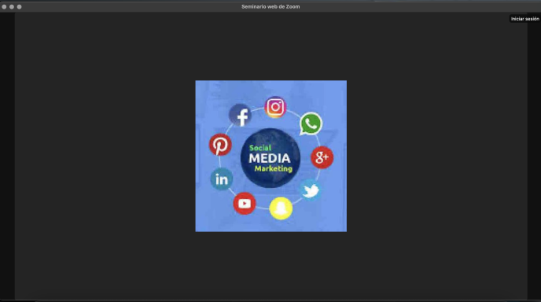This screenshot has height=302, width=541.
Task: Click the red YouTube play icon
Action: tap(245, 203)
